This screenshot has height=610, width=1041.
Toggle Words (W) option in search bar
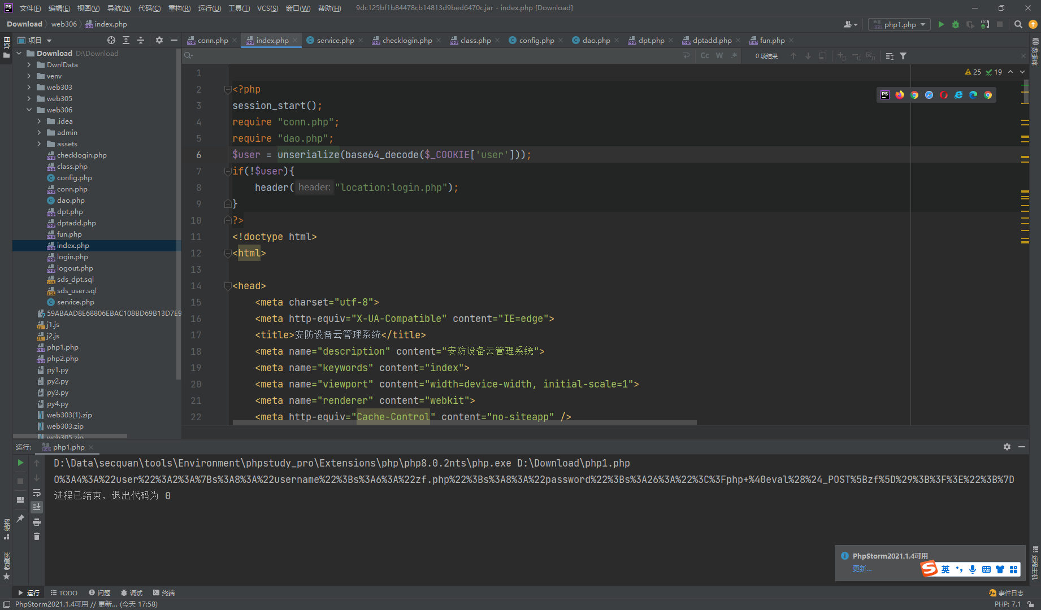point(719,55)
